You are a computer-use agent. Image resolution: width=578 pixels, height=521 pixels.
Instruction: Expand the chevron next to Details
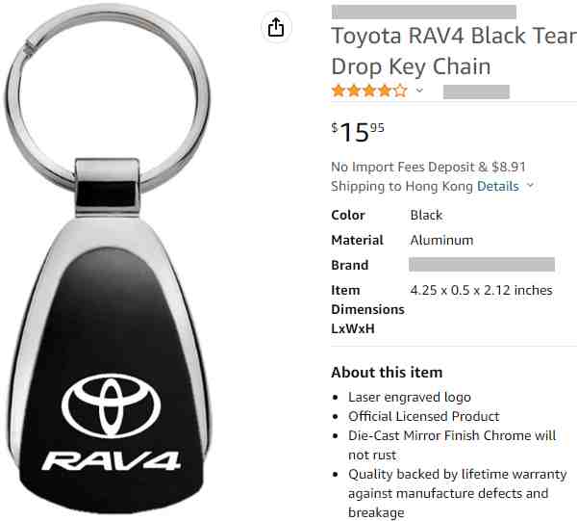(530, 185)
